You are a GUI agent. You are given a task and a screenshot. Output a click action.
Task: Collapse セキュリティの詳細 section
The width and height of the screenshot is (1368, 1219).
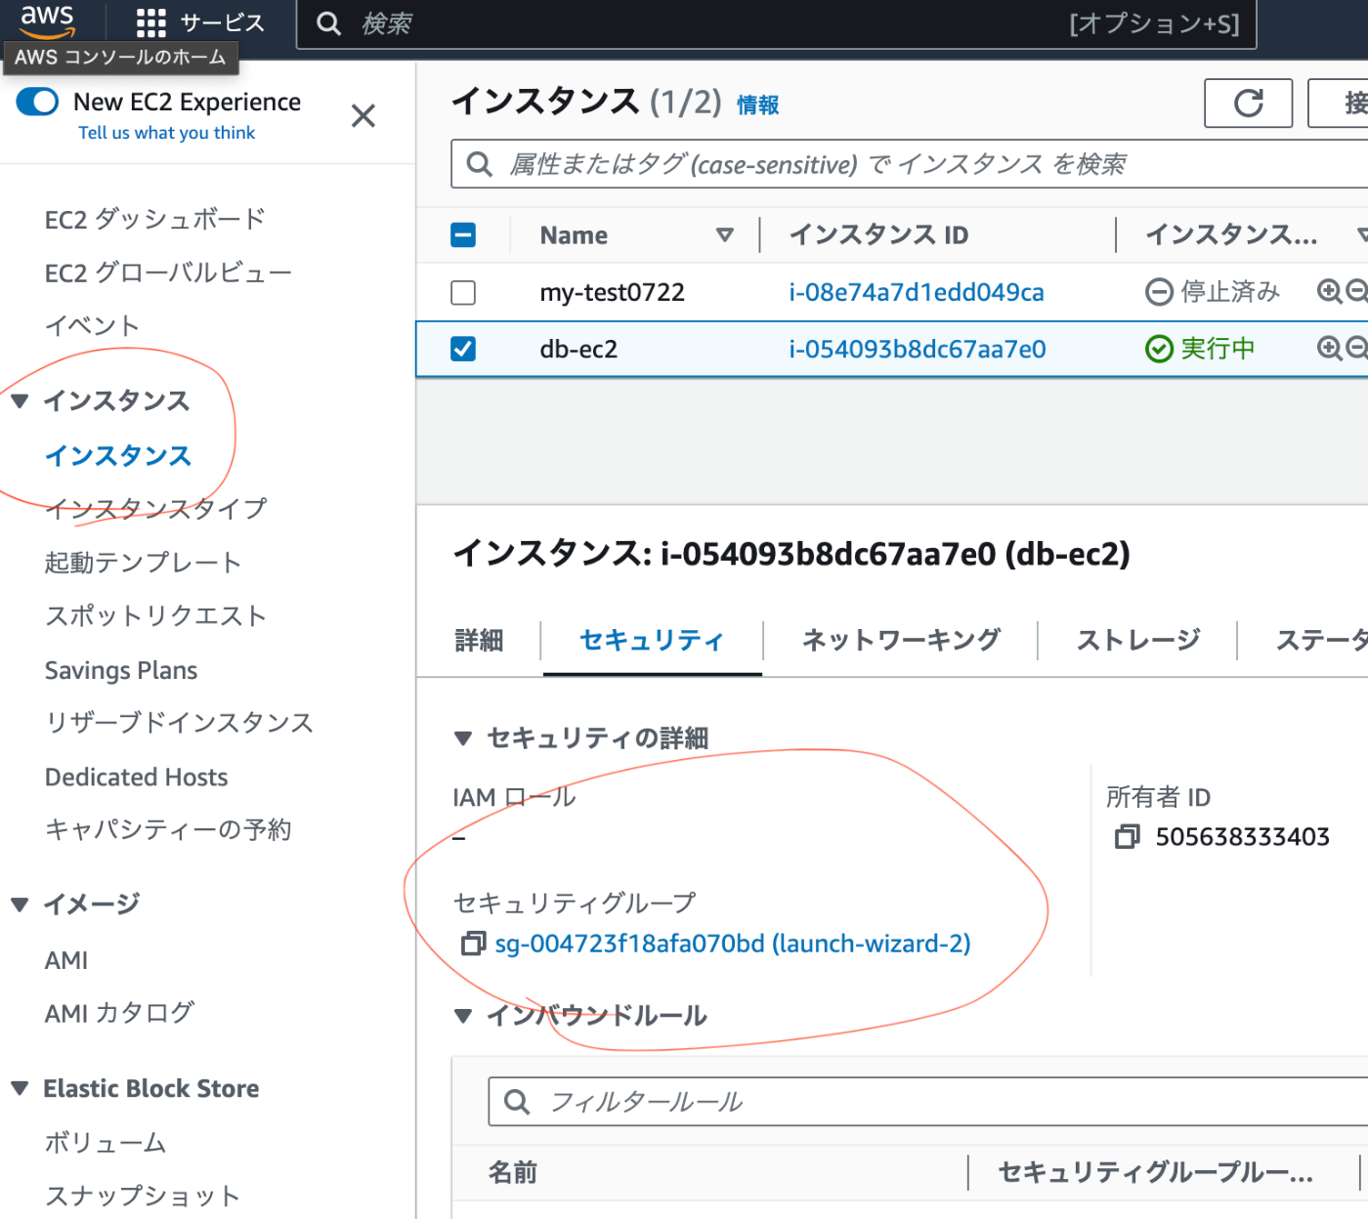464,738
